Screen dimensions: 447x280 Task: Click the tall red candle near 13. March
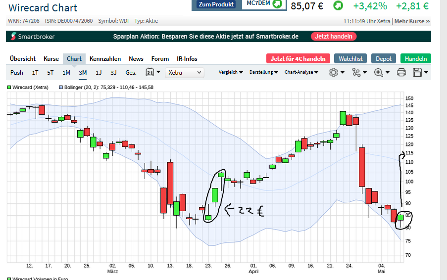click(x=170, y=183)
